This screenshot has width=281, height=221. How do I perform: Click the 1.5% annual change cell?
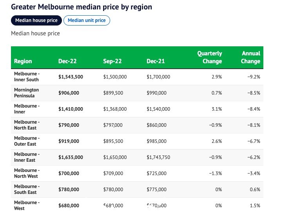[255, 206]
